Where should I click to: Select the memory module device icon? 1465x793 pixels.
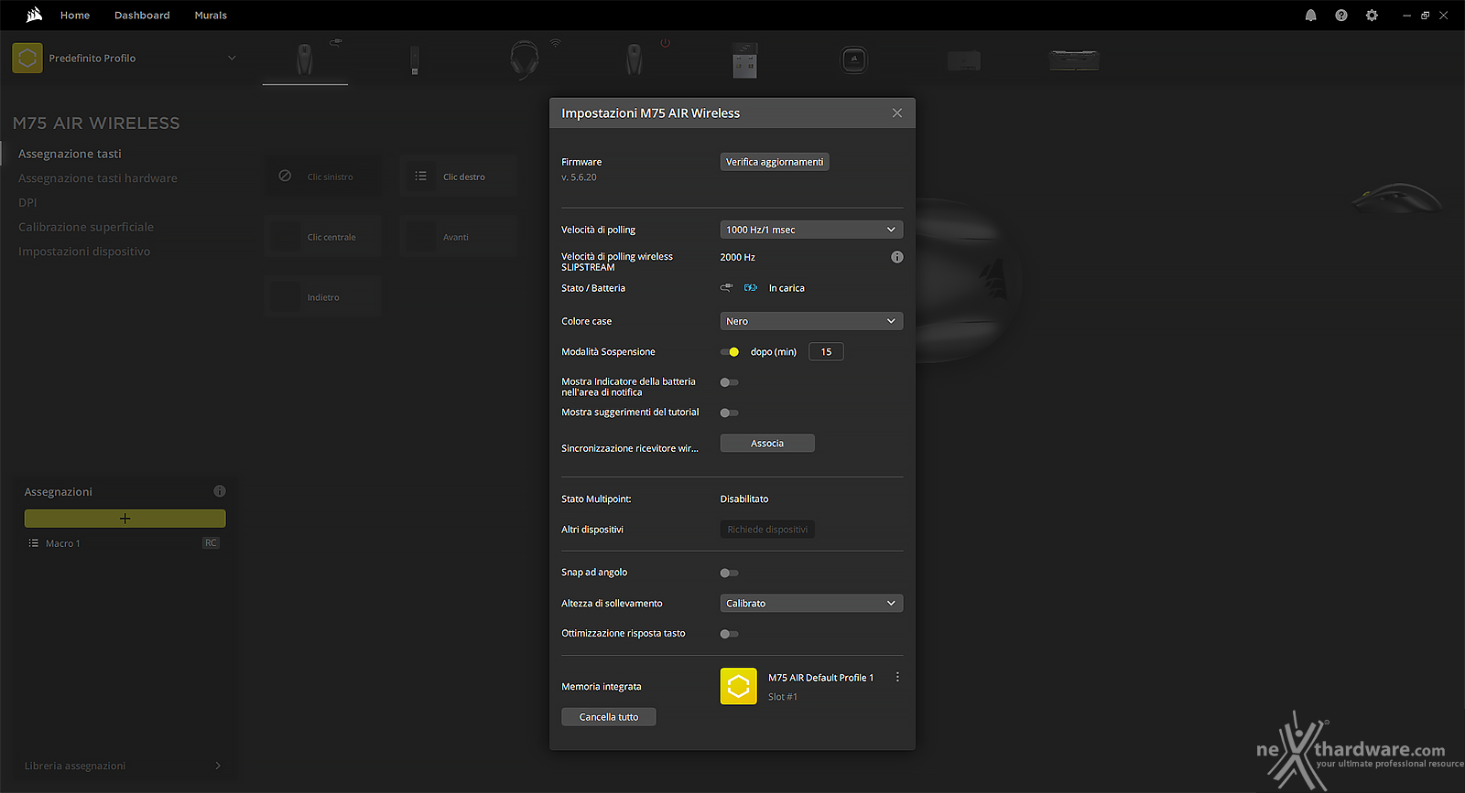coord(1074,60)
